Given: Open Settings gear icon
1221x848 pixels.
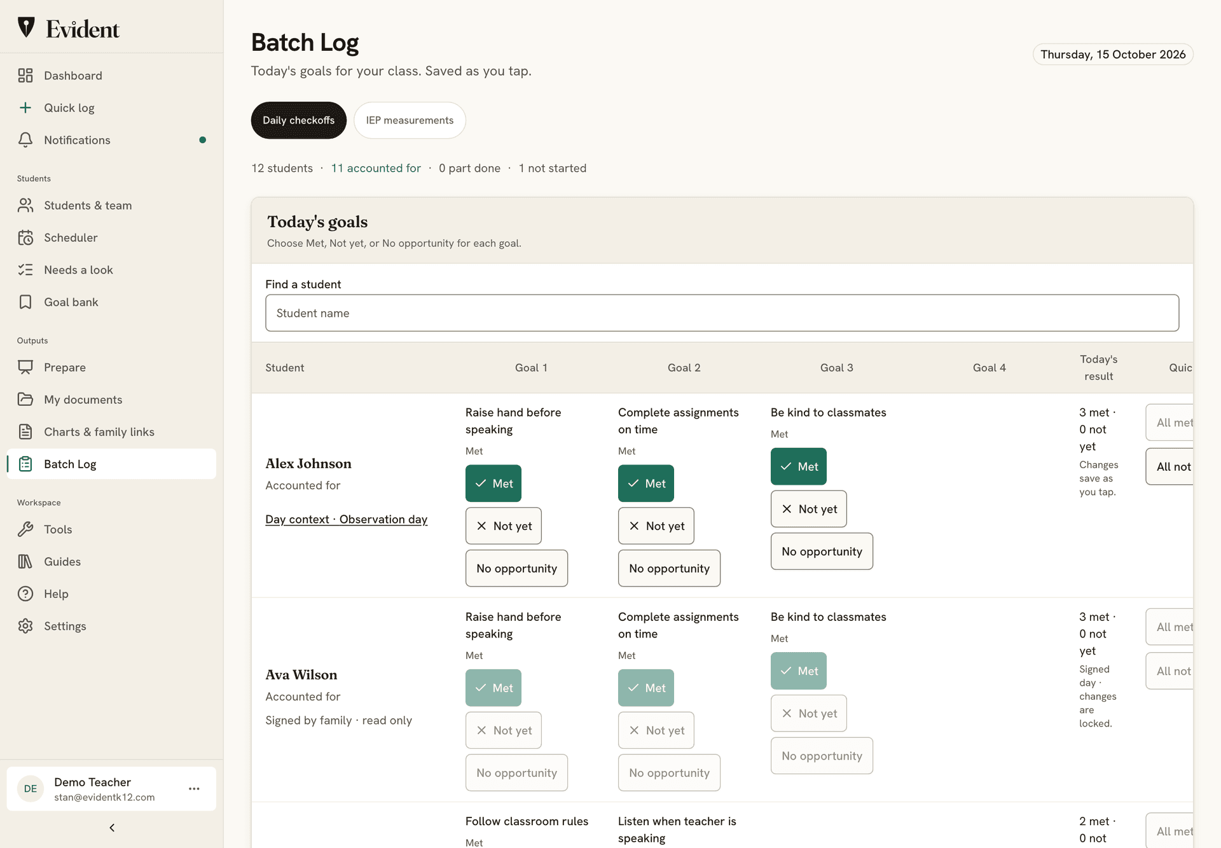Looking at the screenshot, I should point(25,626).
